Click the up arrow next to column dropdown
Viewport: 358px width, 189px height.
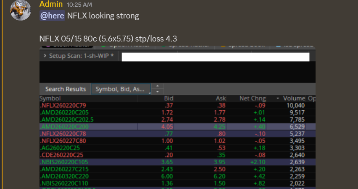click(x=158, y=86)
